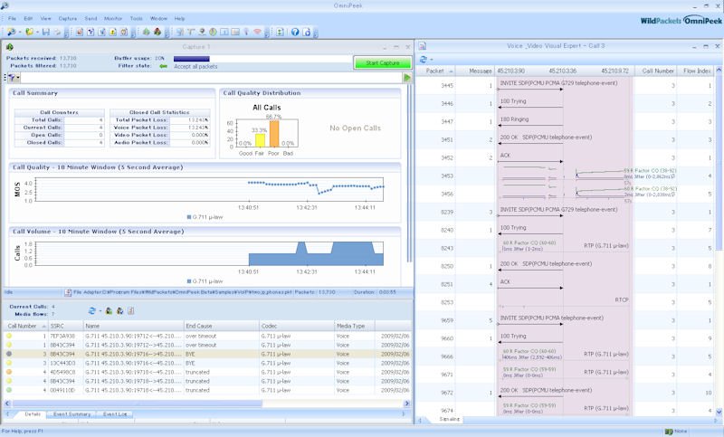Select packet 3445 INVITE SDP row
Viewport: 724px width, 437px height.
click(565, 85)
